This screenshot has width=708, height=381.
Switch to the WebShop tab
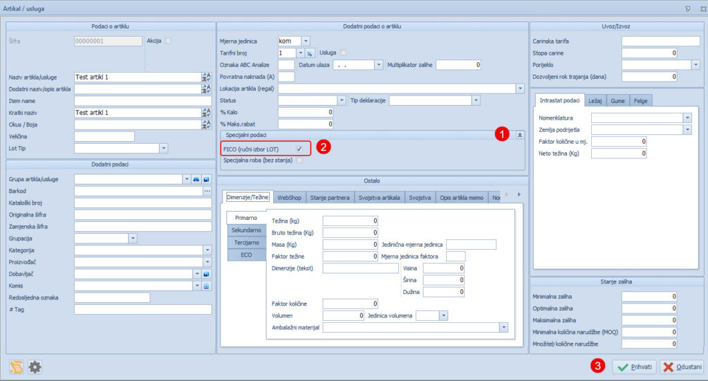tap(289, 197)
